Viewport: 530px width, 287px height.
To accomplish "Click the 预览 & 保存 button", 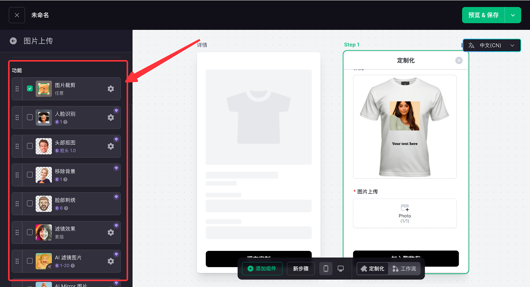I will (483, 15).
